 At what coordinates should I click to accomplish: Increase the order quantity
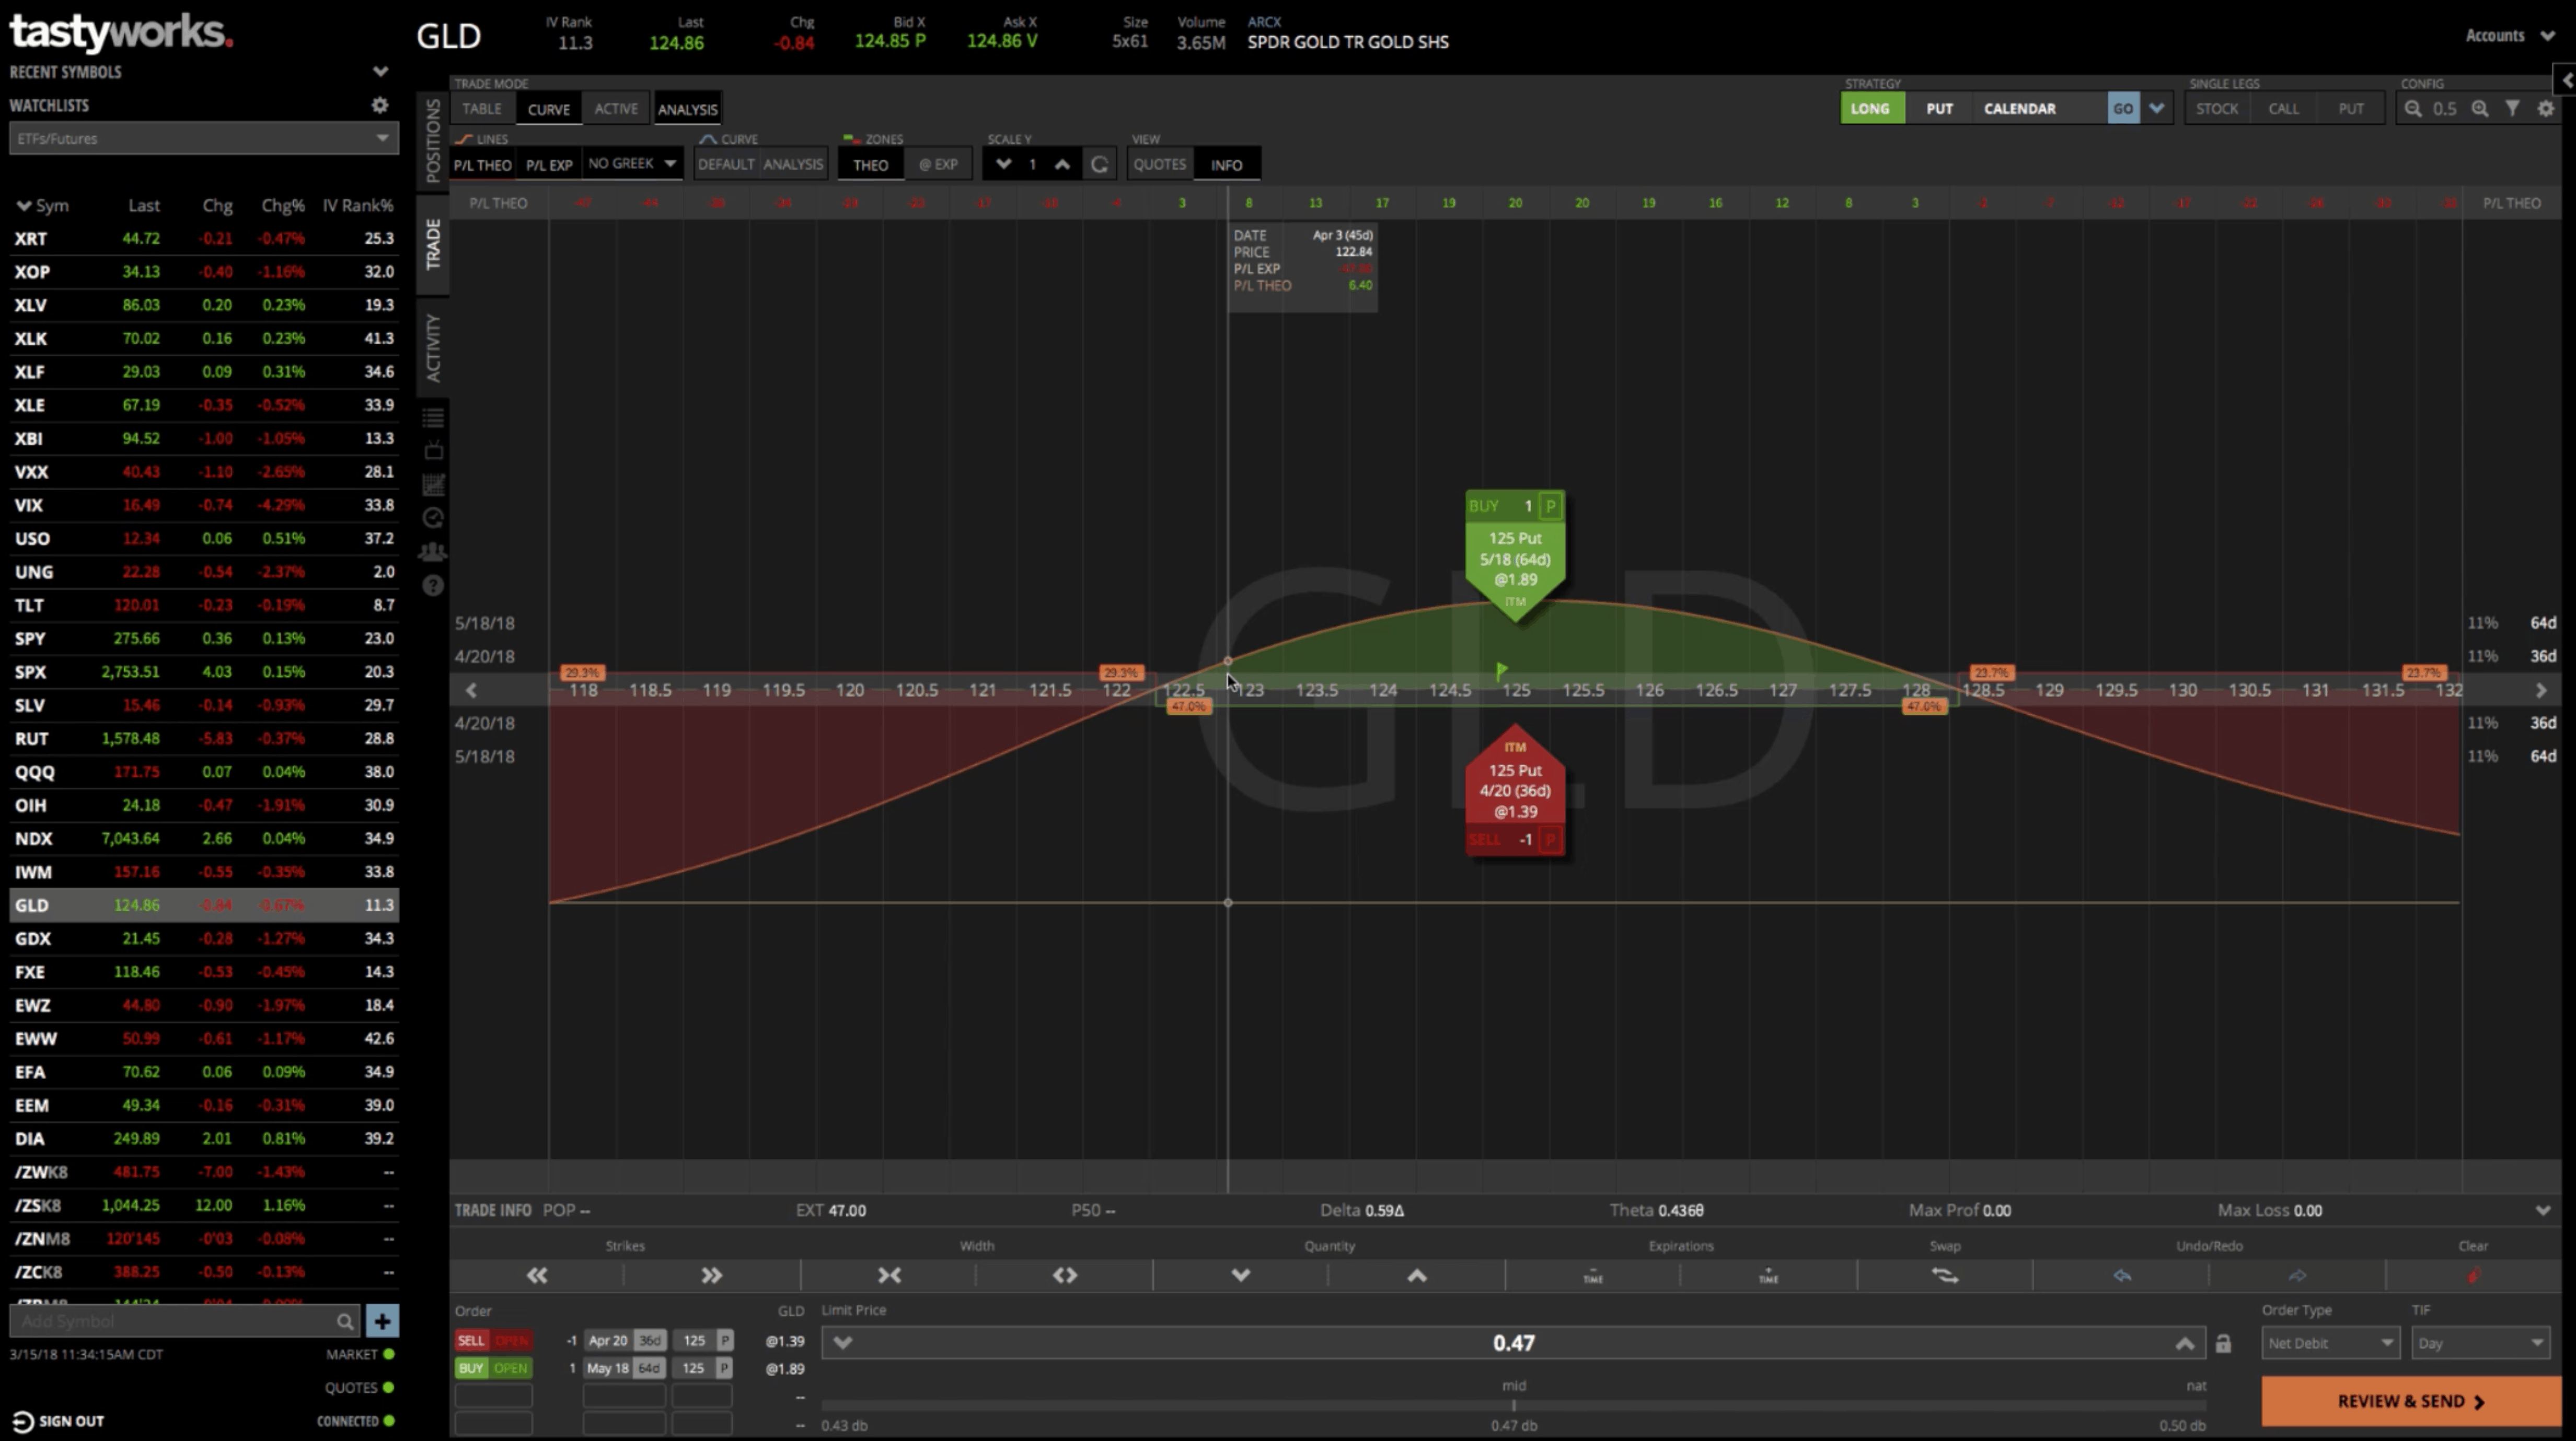click(x=1417, y=1275)
